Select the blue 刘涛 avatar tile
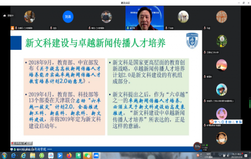Screen dimensions: 251x159 (68, 17)
